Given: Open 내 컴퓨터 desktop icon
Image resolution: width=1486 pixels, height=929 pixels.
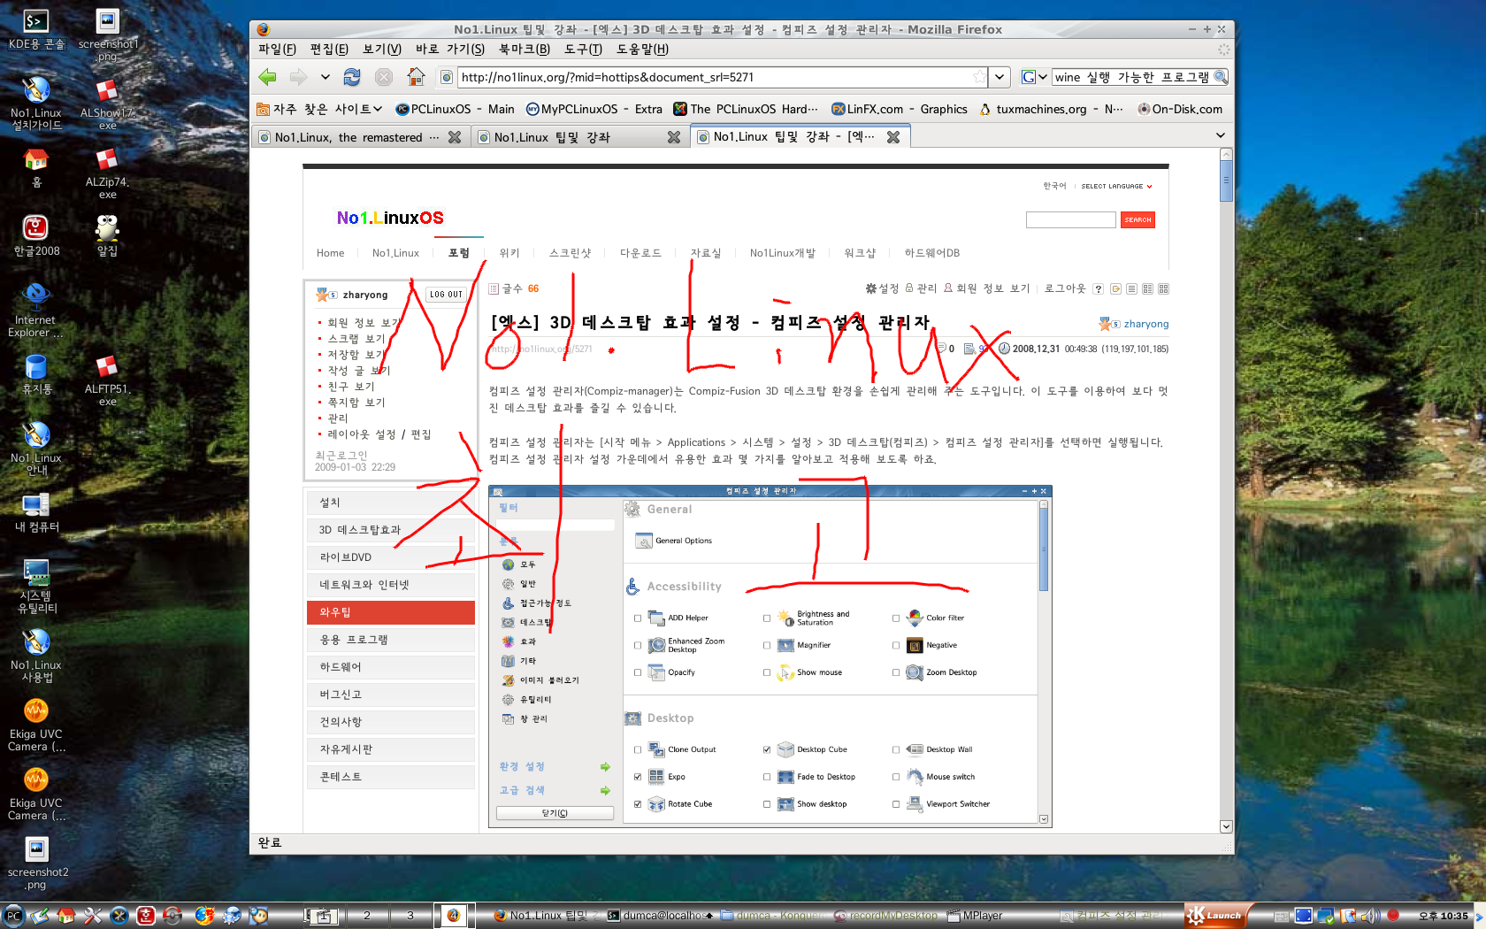Looking at the screenshot, I should click(x=36, y=511).
